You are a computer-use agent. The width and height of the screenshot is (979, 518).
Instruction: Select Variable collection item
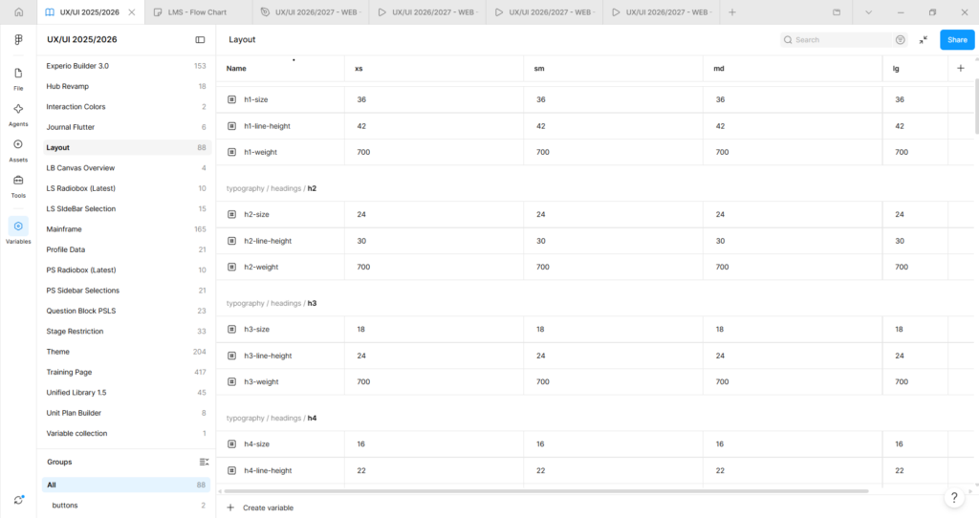click(x=126, y=433)
